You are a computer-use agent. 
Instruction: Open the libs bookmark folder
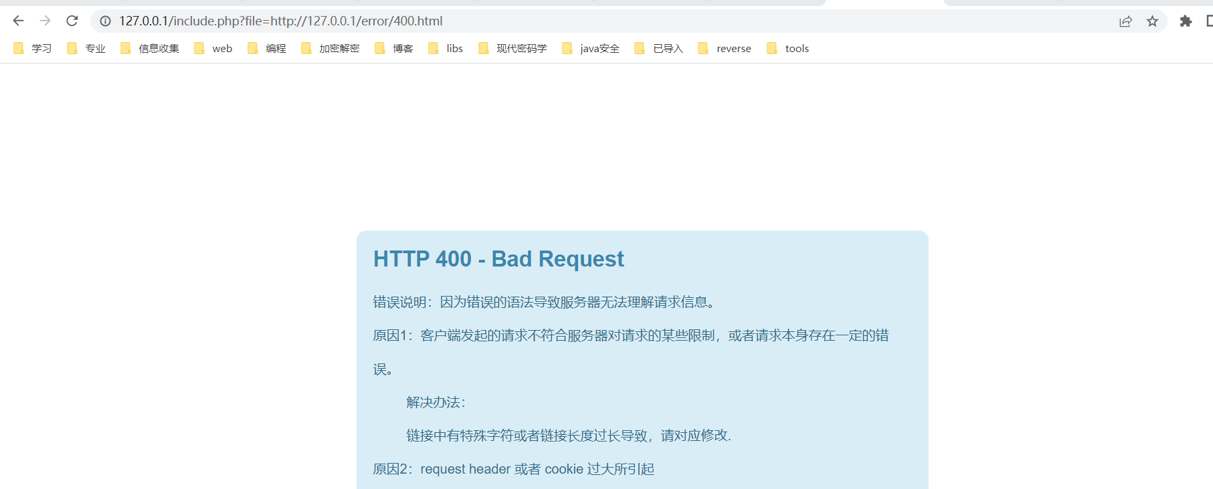click(446, 48)
